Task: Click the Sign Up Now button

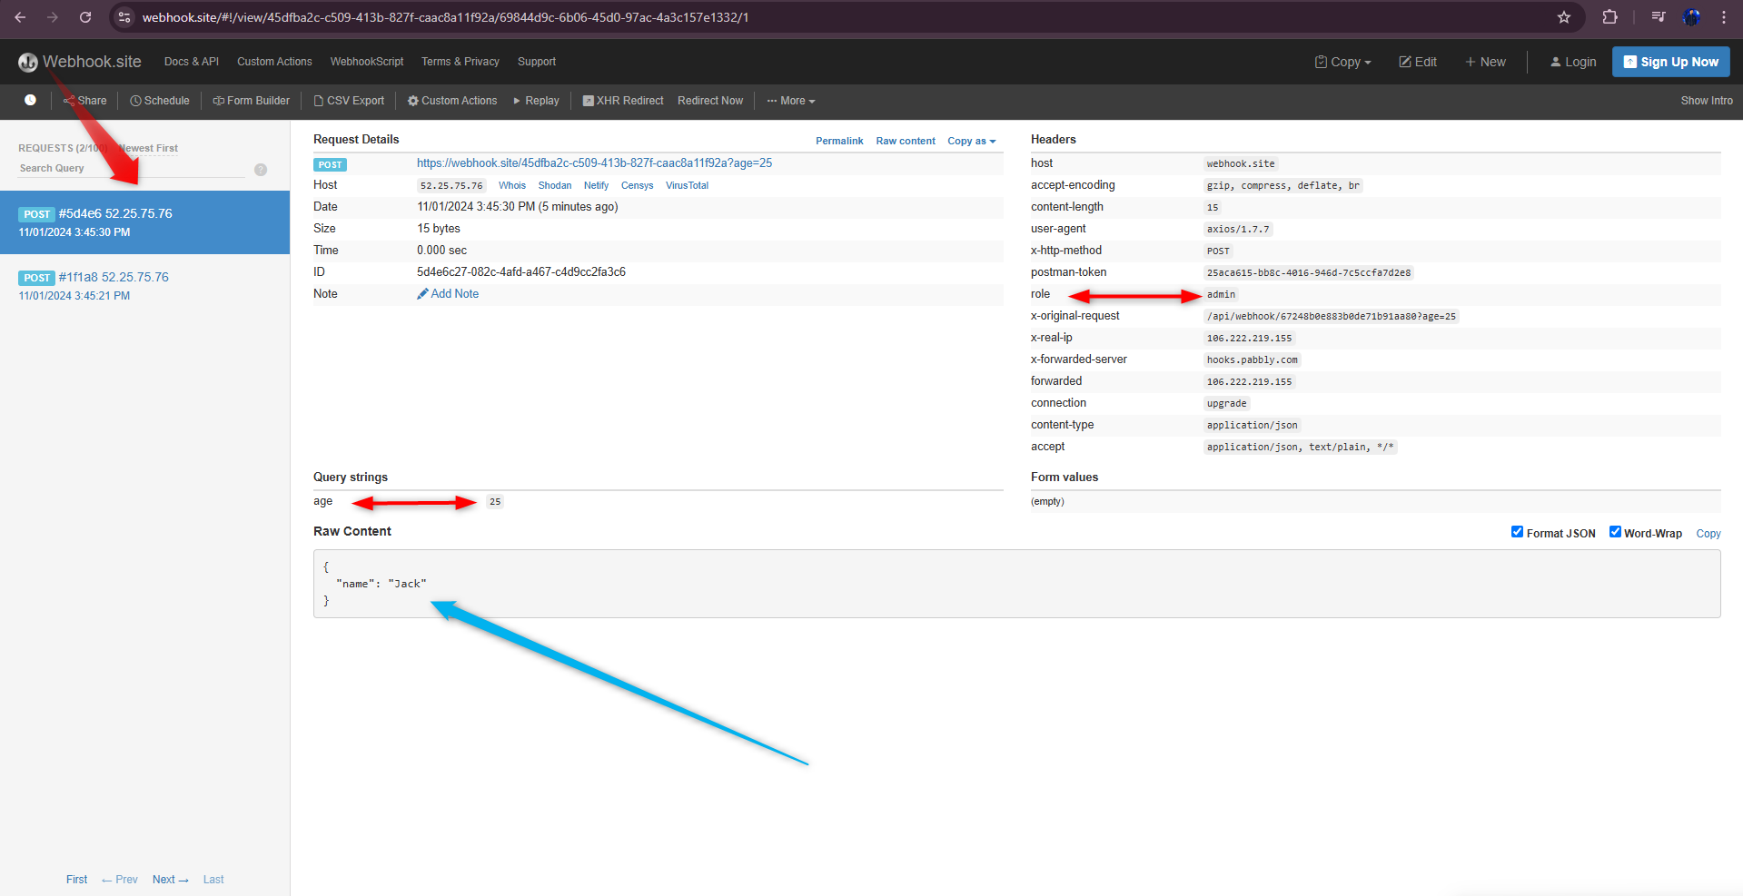Action: 1671,62
